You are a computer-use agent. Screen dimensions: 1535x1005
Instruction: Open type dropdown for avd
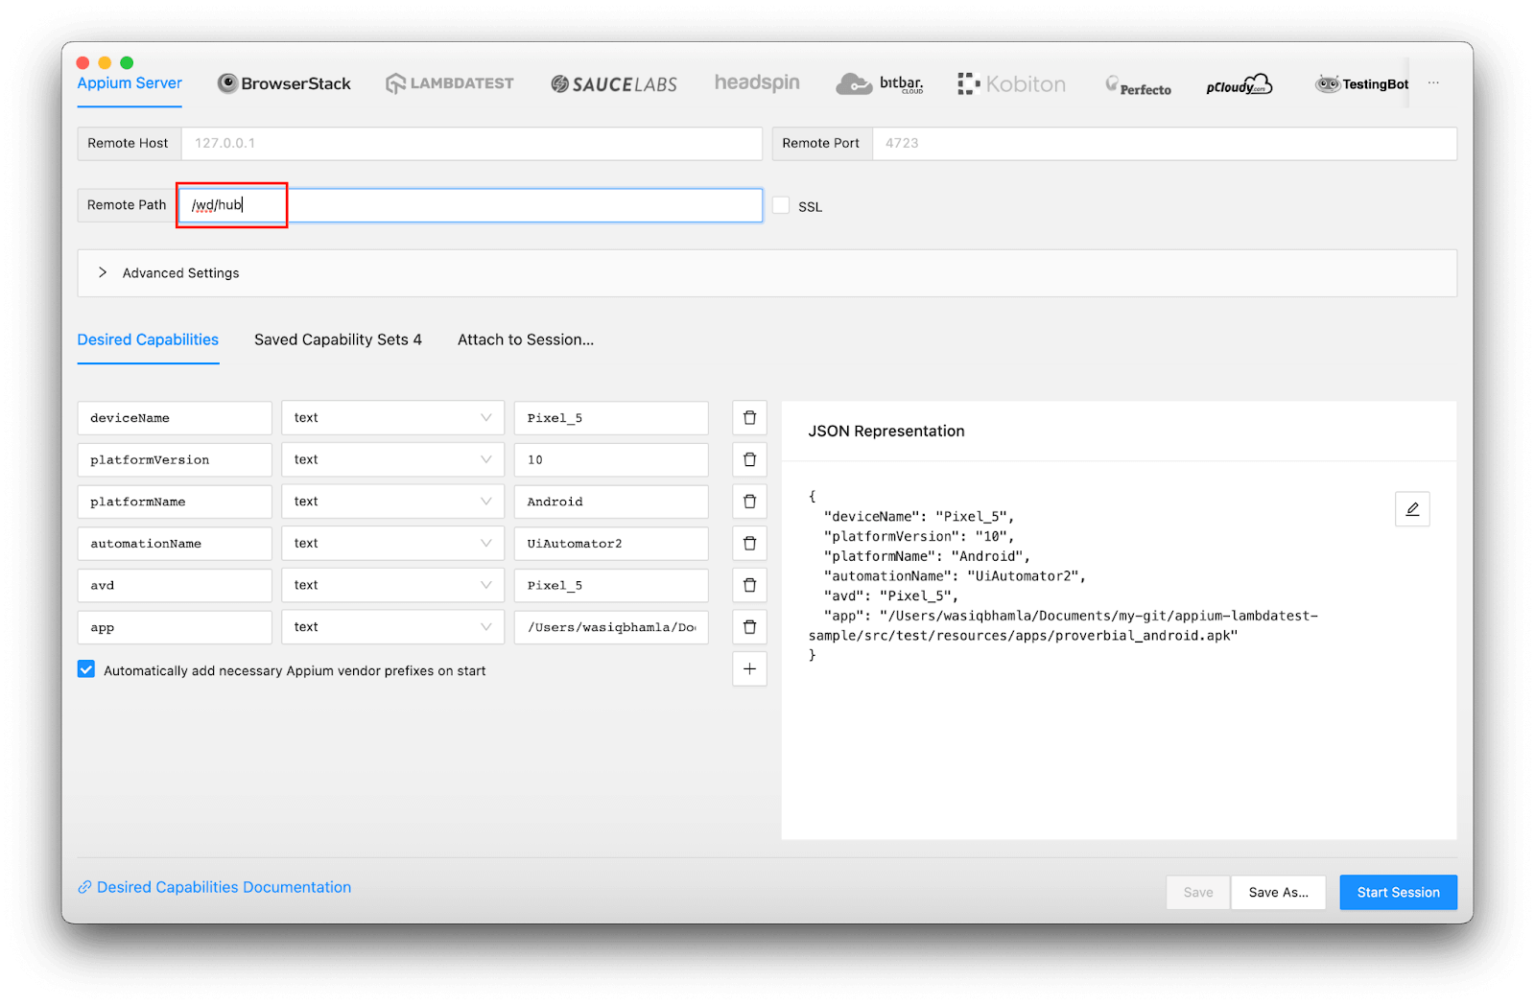pos(392,585)
